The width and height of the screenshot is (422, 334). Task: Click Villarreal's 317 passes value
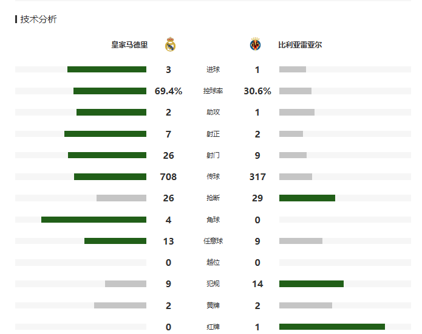click(257, 177)
